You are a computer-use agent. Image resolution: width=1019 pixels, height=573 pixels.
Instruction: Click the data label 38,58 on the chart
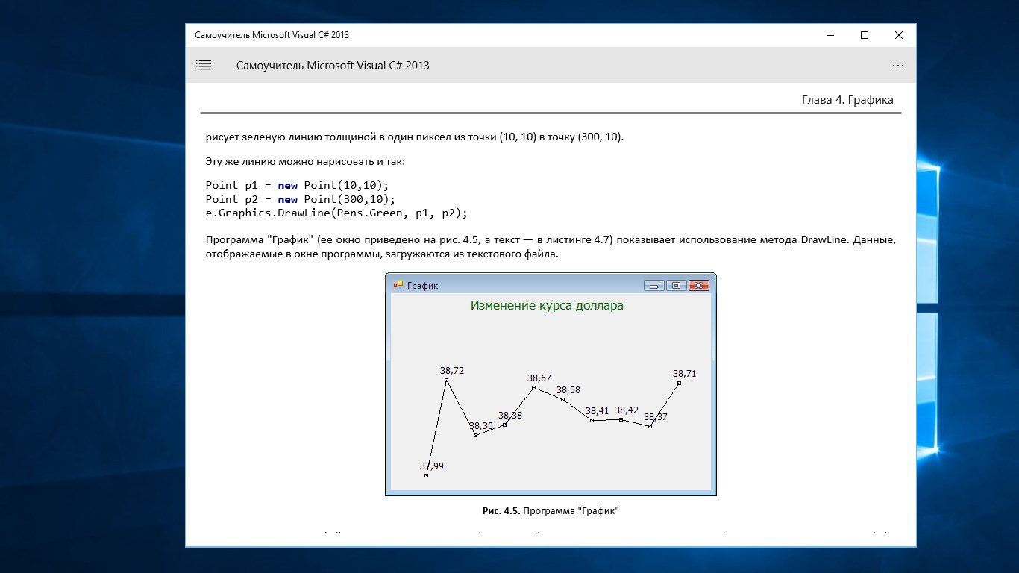[x=568, y=389]
